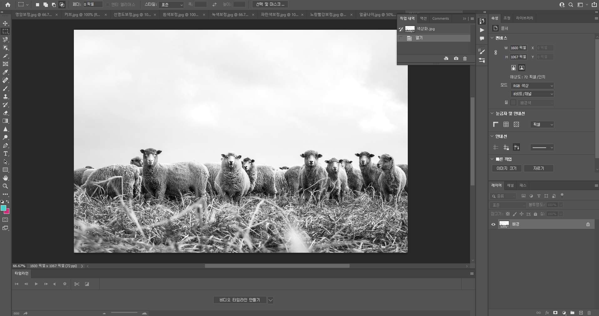Select the Path Selection tool
599x316 pixels.
pyautogui.click(x=5, y=162)
